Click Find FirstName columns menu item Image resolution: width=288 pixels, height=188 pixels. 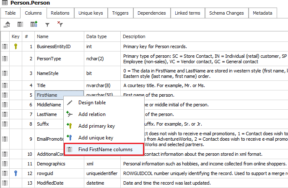tap(105, 149)
